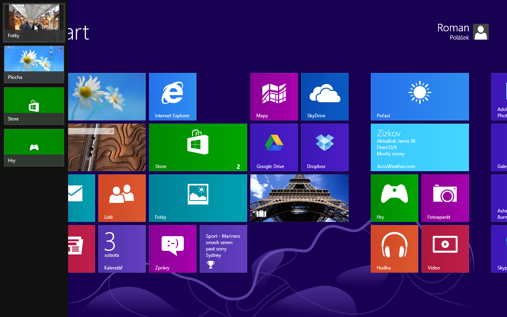Viewport: 507px width, 317px height.
Task: Switch to Plocha desktop thumbnail
Action: 34,64
